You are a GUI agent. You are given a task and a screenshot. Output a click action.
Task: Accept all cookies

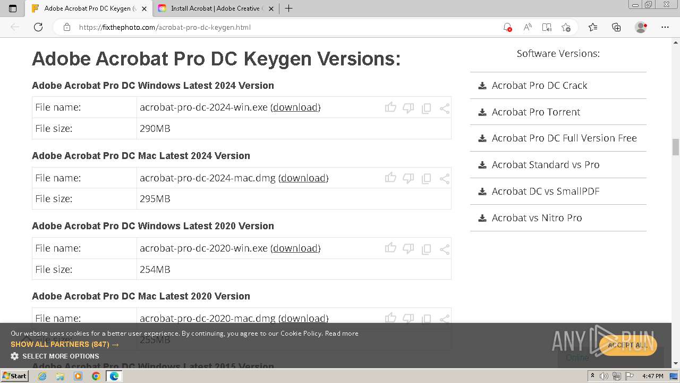point(628,345)
